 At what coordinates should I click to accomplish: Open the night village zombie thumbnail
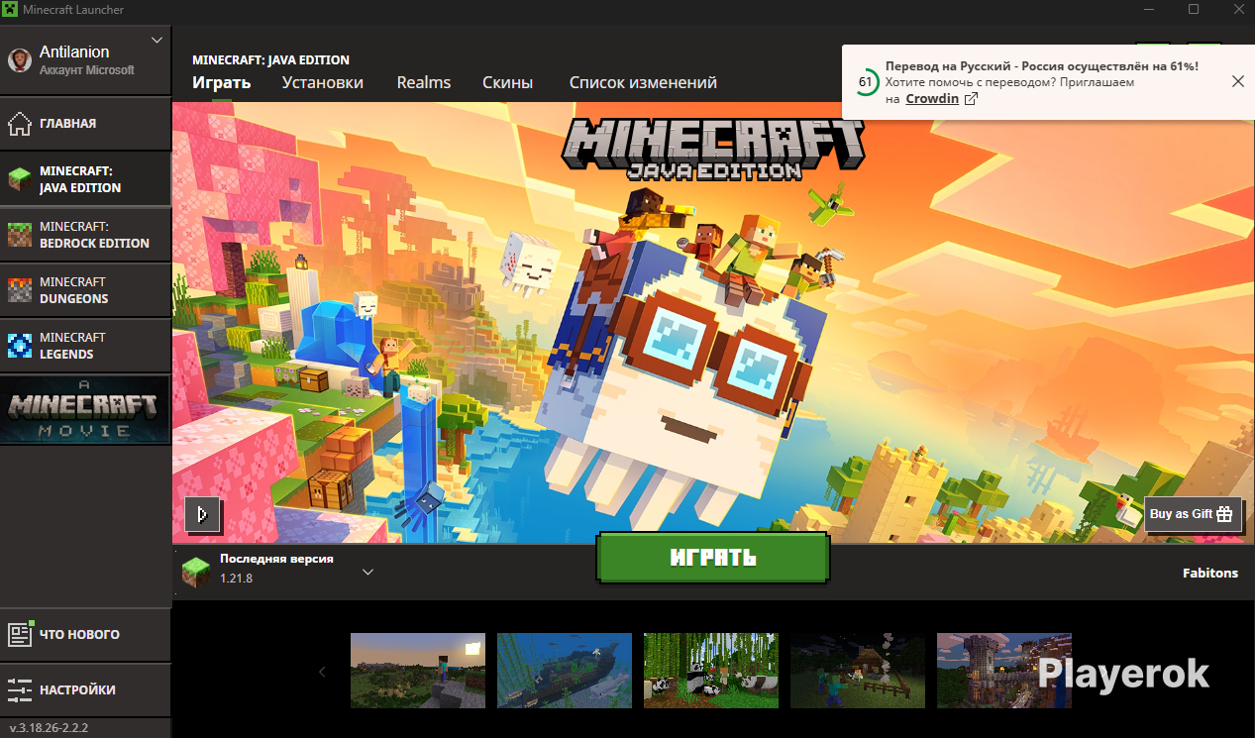click(x=858, y=671)
